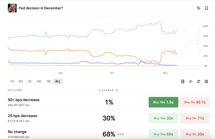Click refresh icon beside % Chance

117,90
